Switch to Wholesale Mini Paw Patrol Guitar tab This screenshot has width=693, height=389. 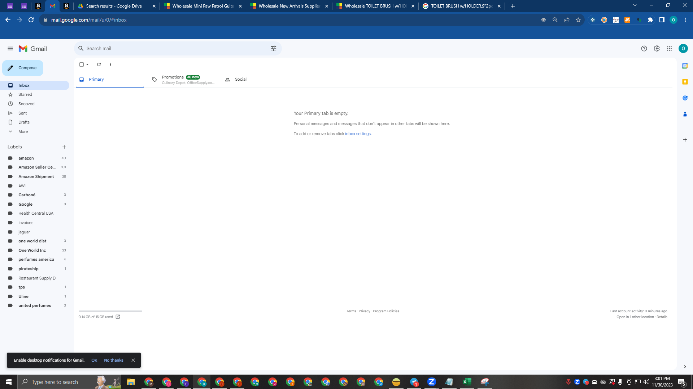pos(203,6)
